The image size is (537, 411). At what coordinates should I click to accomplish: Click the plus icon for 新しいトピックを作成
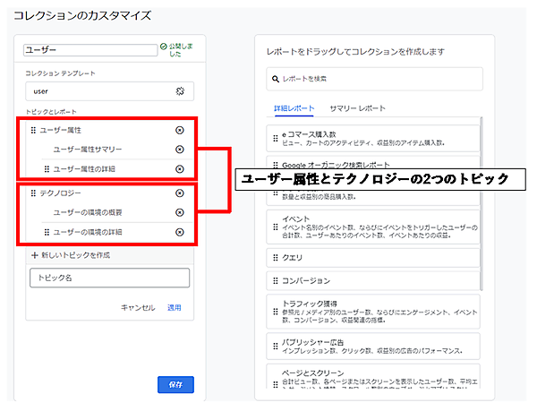[34, 255]
